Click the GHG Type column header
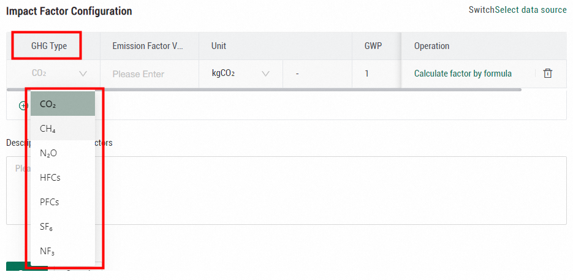This screenshot has width=573, height=280. pyautogui.click(x=49, y=46)
